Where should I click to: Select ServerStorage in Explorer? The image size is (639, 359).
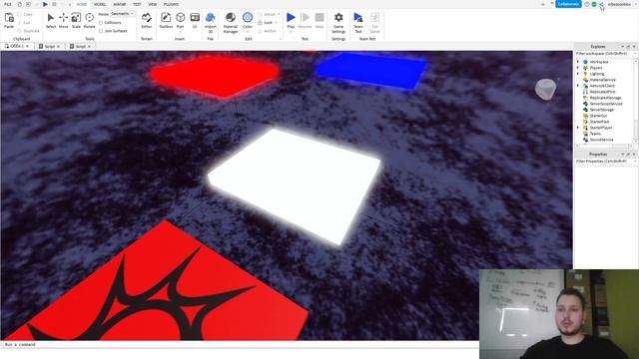pos(601,110)
